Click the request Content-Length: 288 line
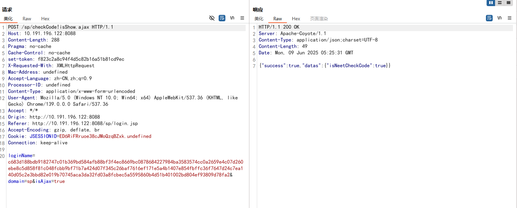Viewport: 517px width, 208px height. click(x=34, y=40)
